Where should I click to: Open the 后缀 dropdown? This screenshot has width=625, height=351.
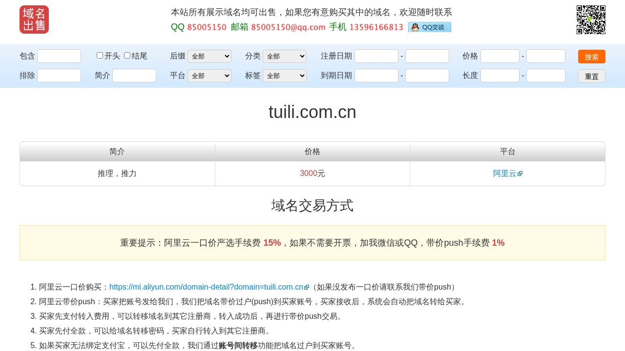pos(209,56)
